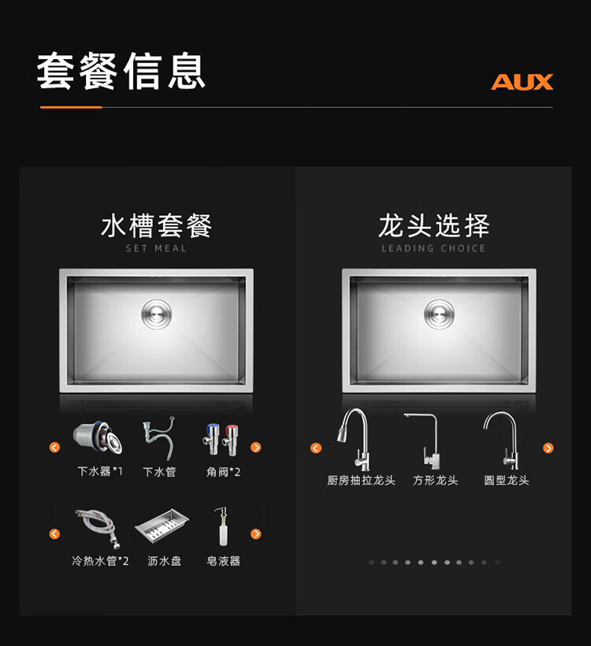Show previous faucet choices
The height and width of the screenshot is (646, 591).
(x=316, y=447)
